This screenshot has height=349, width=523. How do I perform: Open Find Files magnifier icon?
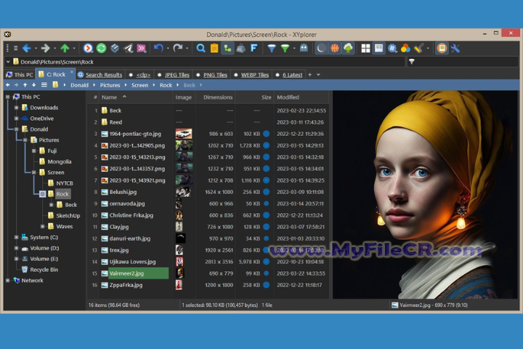click(x=200, y=49)
